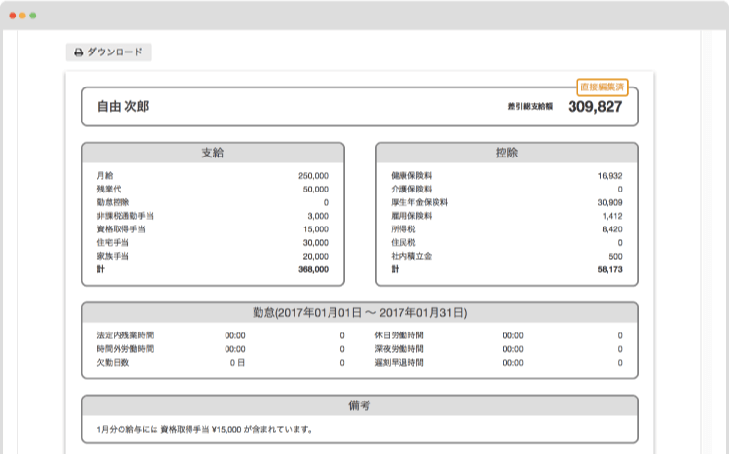
Task: Click the 備考 section header
Action: click(x=359, y=404)
